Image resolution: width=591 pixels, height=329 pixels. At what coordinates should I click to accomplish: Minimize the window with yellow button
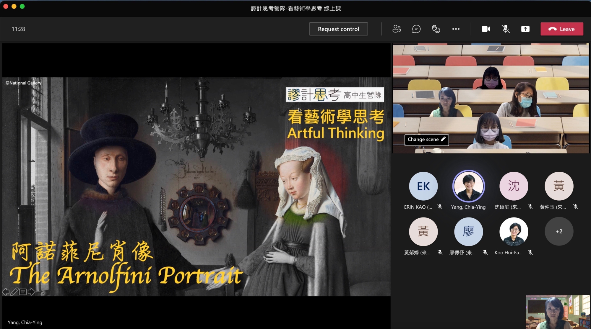click(14, 6)
